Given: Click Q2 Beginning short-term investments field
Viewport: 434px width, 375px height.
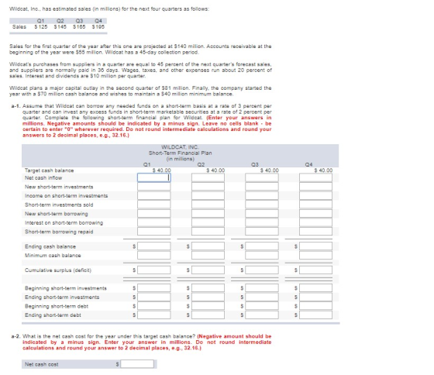Looking at the screenshot, I should (208, 288).
